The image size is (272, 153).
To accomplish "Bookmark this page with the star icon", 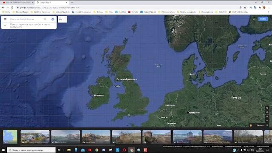I will point(245,8).
